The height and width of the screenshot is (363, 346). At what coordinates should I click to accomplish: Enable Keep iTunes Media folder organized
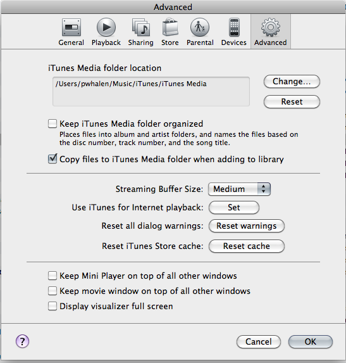coord(53,124)
